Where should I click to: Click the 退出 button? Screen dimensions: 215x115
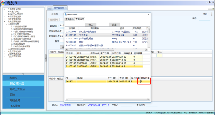pyautogui.click(x=114, y=25)
